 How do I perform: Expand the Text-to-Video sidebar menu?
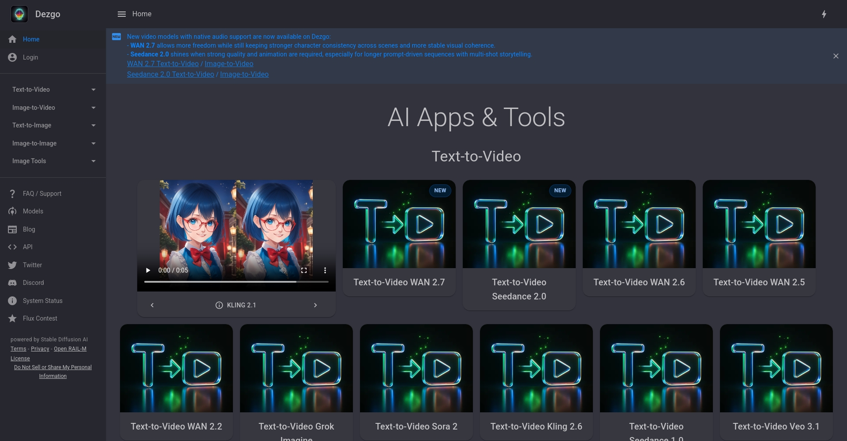pyautogui.click(x=53, y=90)
